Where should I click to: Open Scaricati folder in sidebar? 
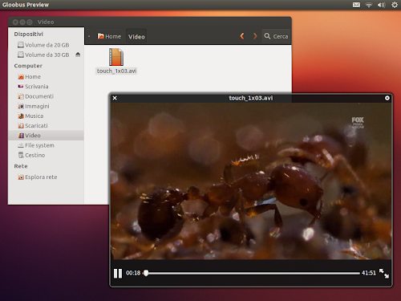46,126
